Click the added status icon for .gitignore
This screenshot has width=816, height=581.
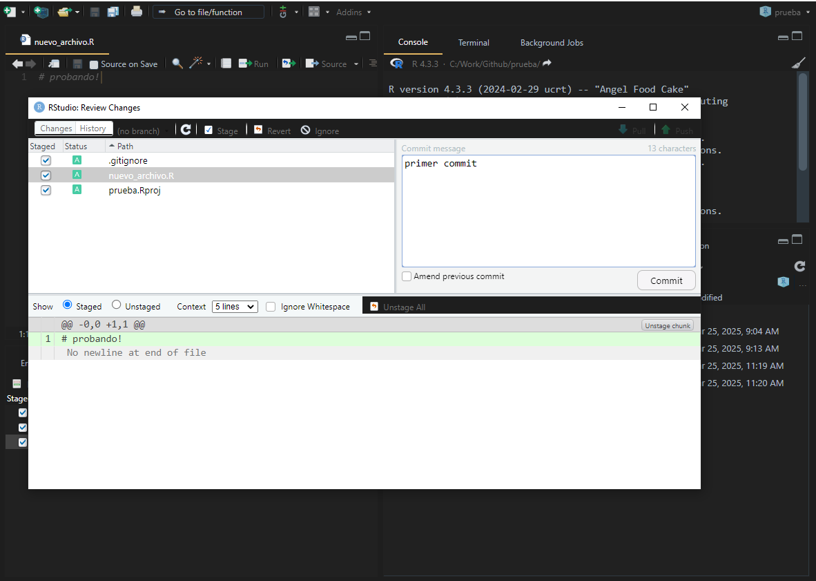(77, 160)
